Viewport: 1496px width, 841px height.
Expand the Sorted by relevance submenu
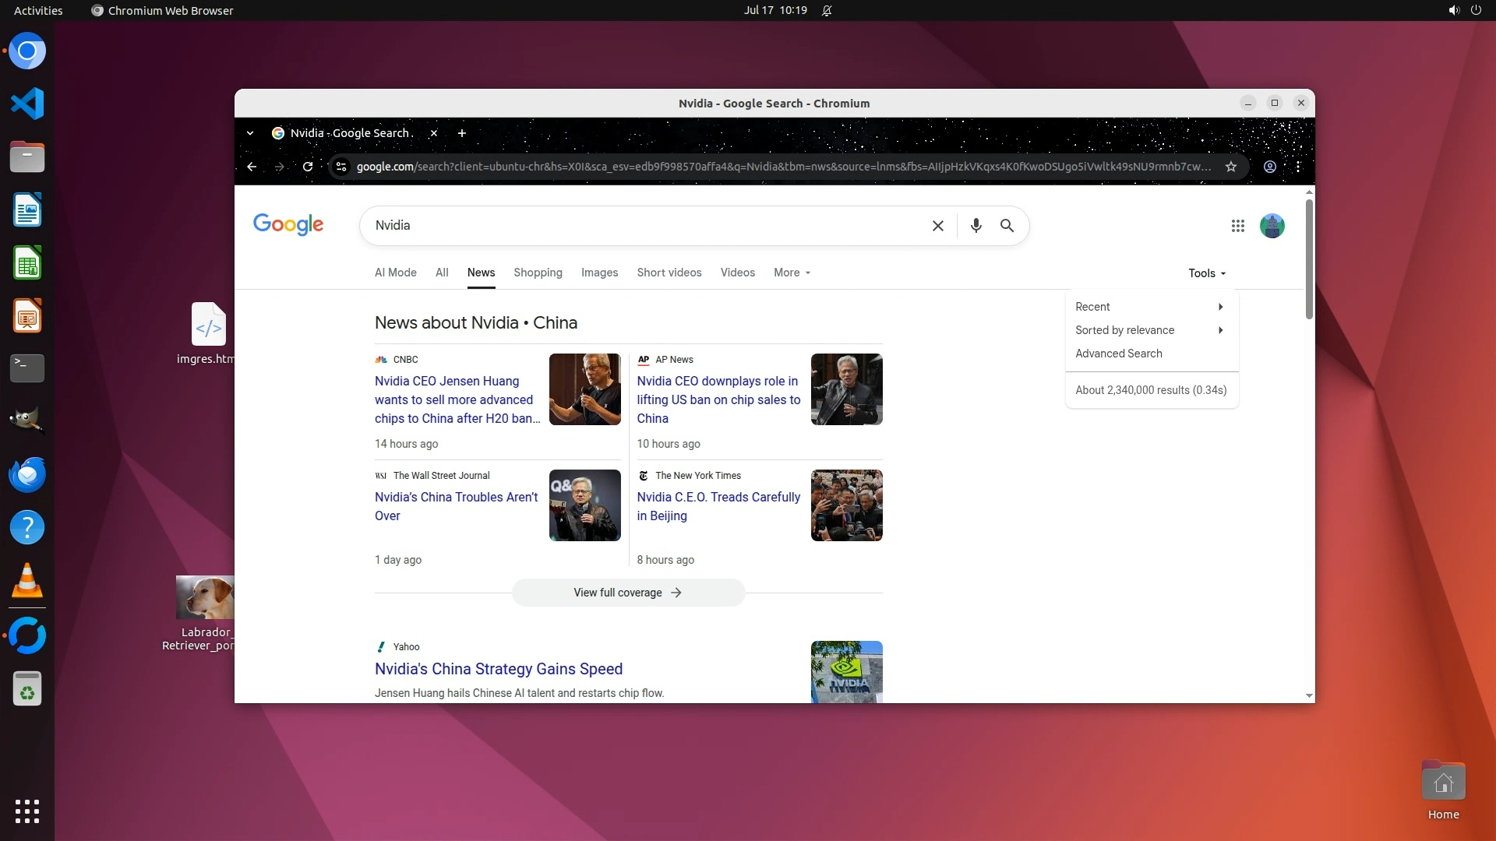pos(1148,330)
